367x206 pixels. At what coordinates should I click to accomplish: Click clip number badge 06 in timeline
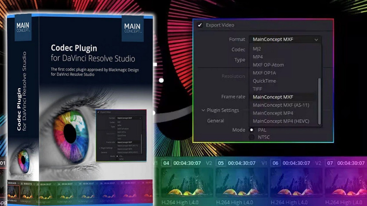coord(275,163)
